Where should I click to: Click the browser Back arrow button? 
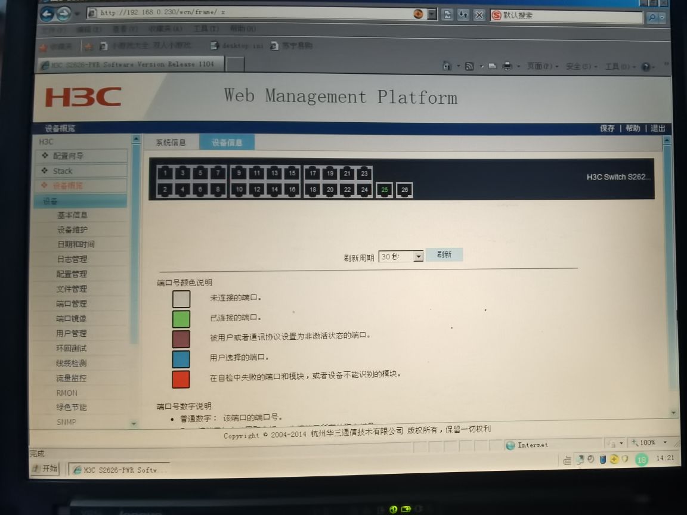click(x=47, y=14)
